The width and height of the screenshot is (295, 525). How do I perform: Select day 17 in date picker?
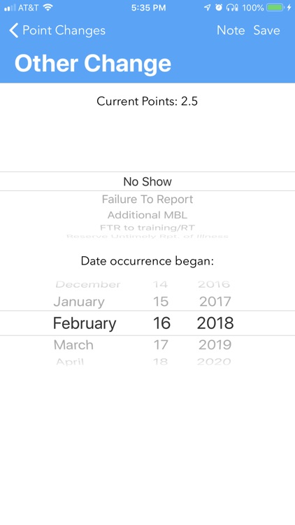pos(161,345)
